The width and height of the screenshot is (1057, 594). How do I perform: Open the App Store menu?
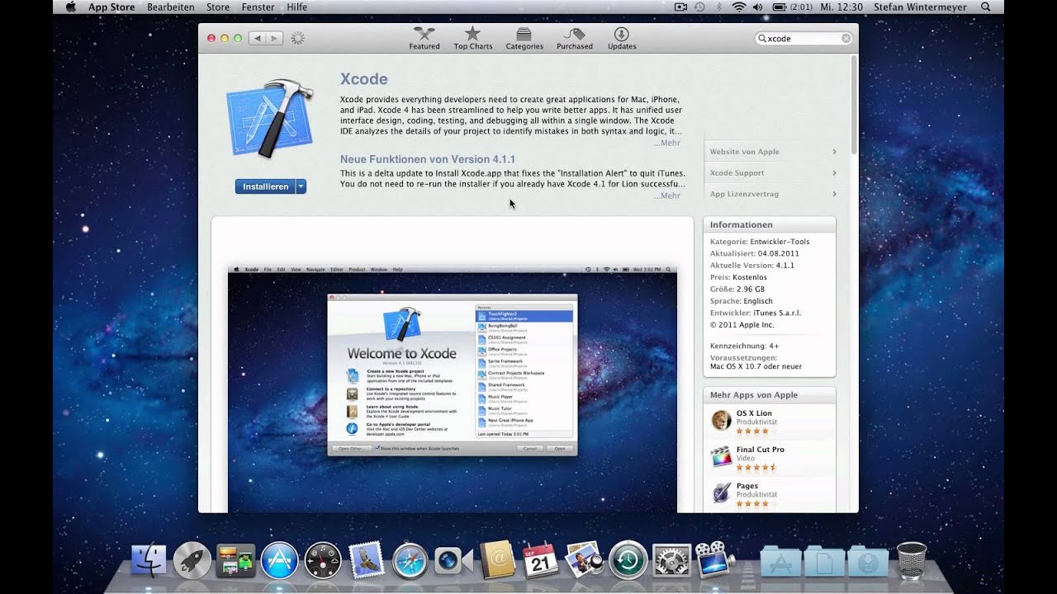tap(111, 7)
